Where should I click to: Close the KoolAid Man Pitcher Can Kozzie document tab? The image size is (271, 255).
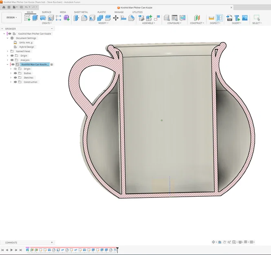point(231,7)
